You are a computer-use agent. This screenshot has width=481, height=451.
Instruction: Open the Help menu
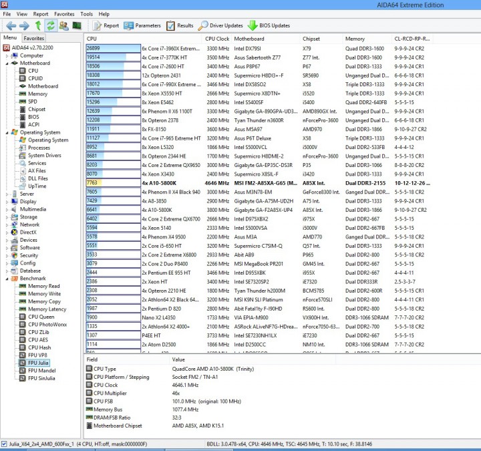tap(104, 14)
